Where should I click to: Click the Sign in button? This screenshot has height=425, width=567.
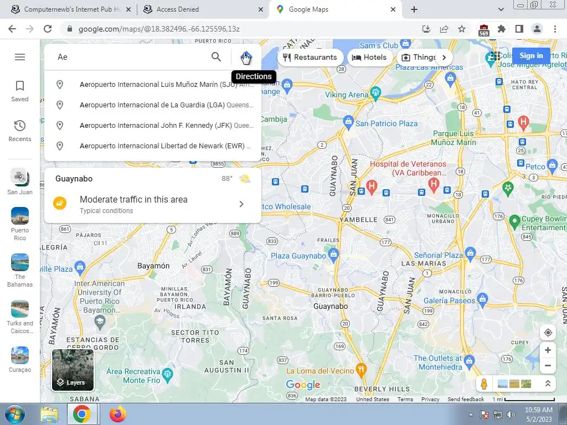tap(531, 56)
